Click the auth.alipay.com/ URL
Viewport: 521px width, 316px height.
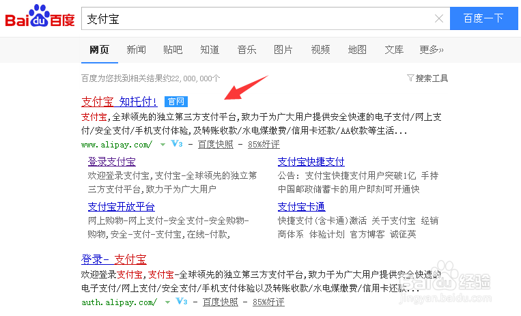tap(119, 302)
